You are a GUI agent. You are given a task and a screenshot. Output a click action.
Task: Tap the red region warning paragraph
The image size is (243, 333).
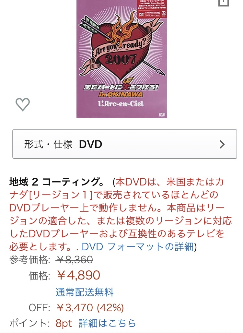(x=120, y=214)
